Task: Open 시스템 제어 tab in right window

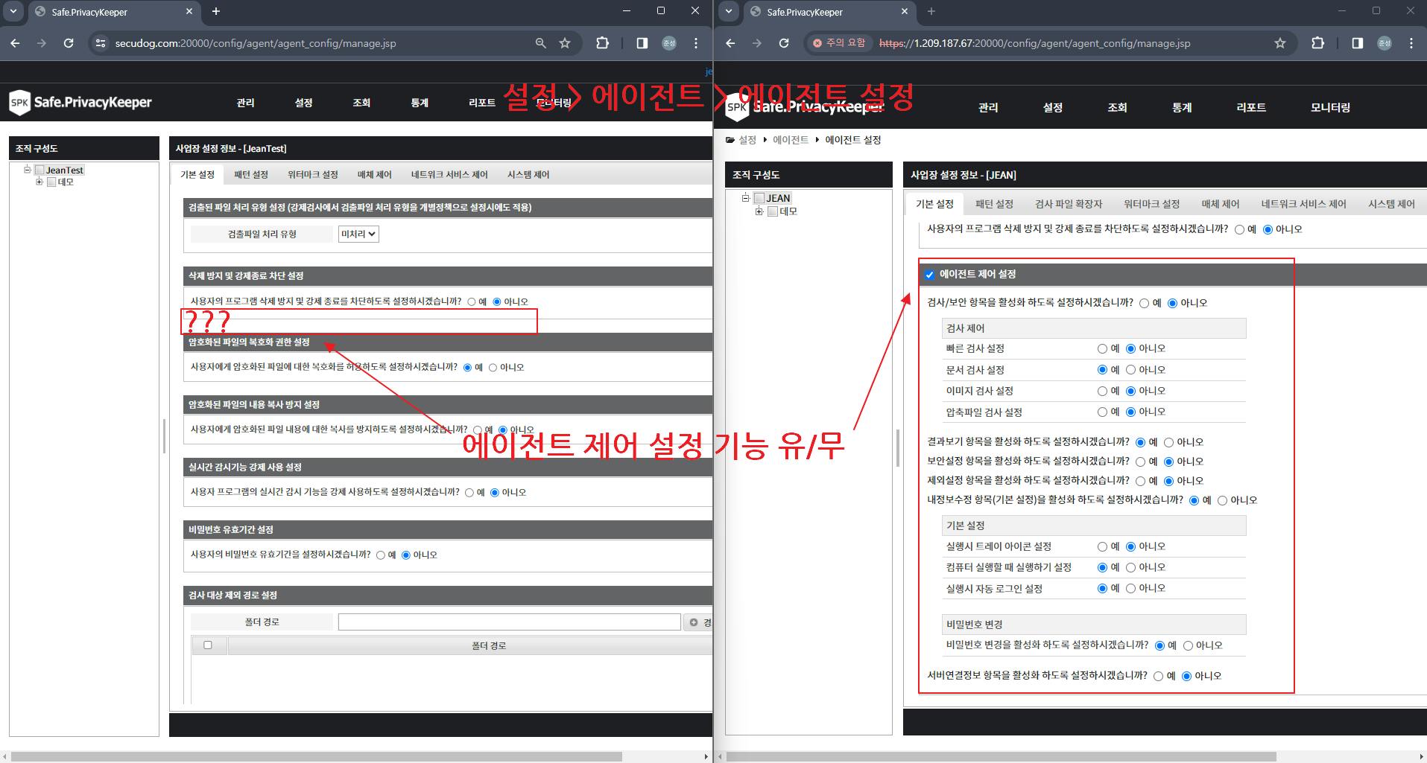Action: [x=1391, y=203]
